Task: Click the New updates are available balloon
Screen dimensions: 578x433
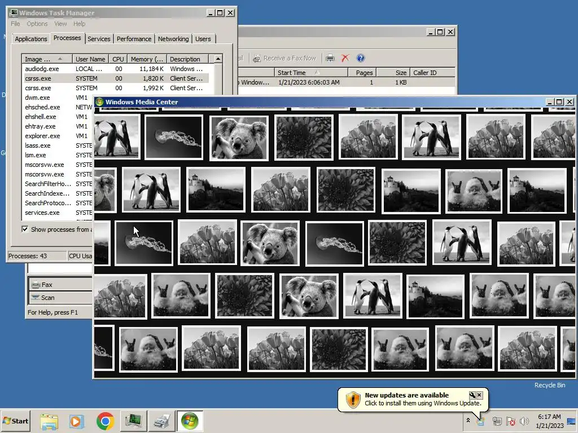Action: pyautogui.click(x=413, y=399)
